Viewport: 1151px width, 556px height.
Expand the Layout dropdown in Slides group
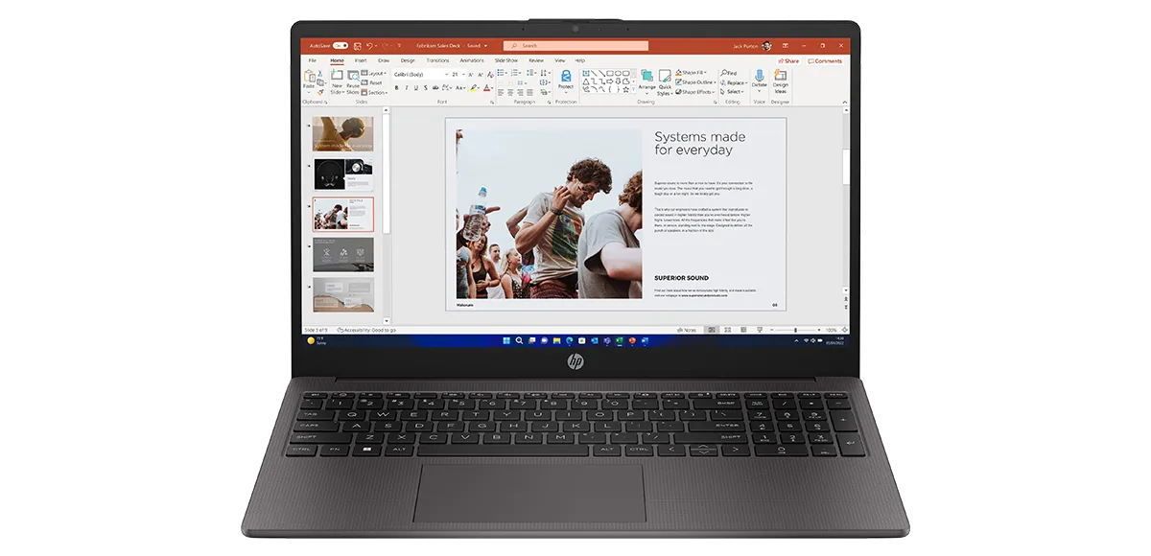386,73
